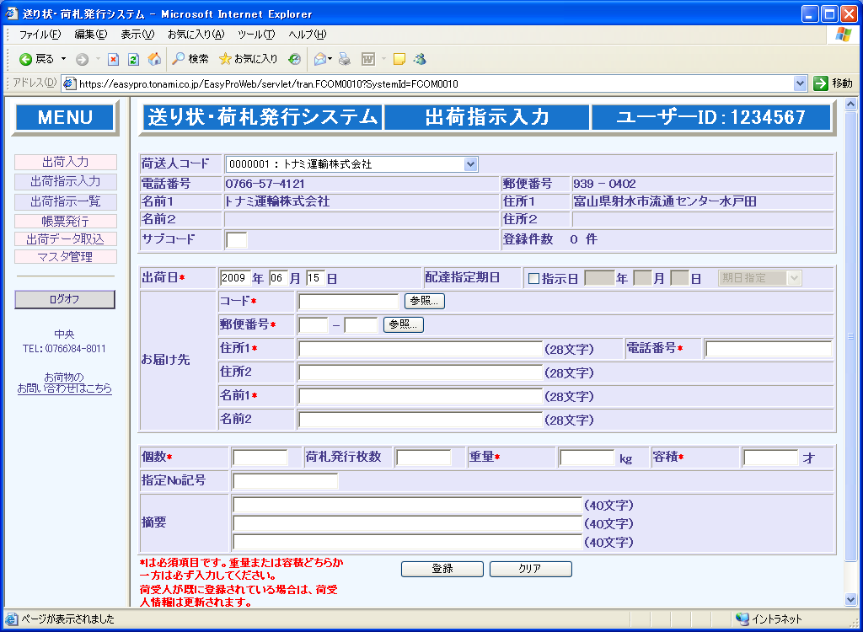
Task: Click the 出荷日 year field showing 2009
Action: tap(236, 278)
